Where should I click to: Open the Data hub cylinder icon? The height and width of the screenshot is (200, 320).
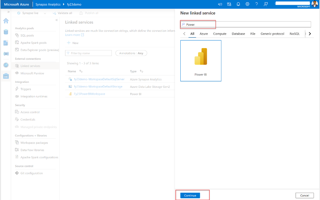[x=6, y=32]
